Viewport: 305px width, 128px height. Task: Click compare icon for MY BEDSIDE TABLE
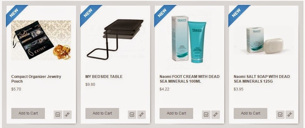[x=141, y=115]
